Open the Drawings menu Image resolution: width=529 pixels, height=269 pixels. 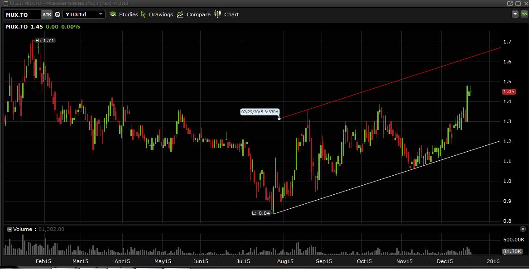pos(157,14)
